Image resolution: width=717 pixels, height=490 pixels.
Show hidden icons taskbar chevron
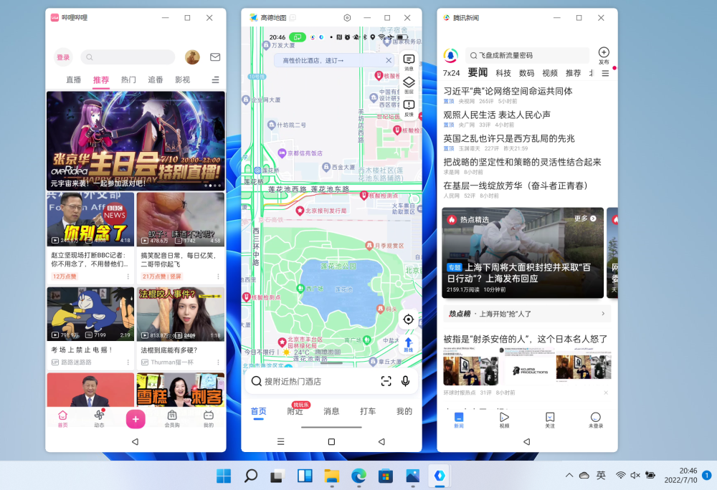(569, 476)
